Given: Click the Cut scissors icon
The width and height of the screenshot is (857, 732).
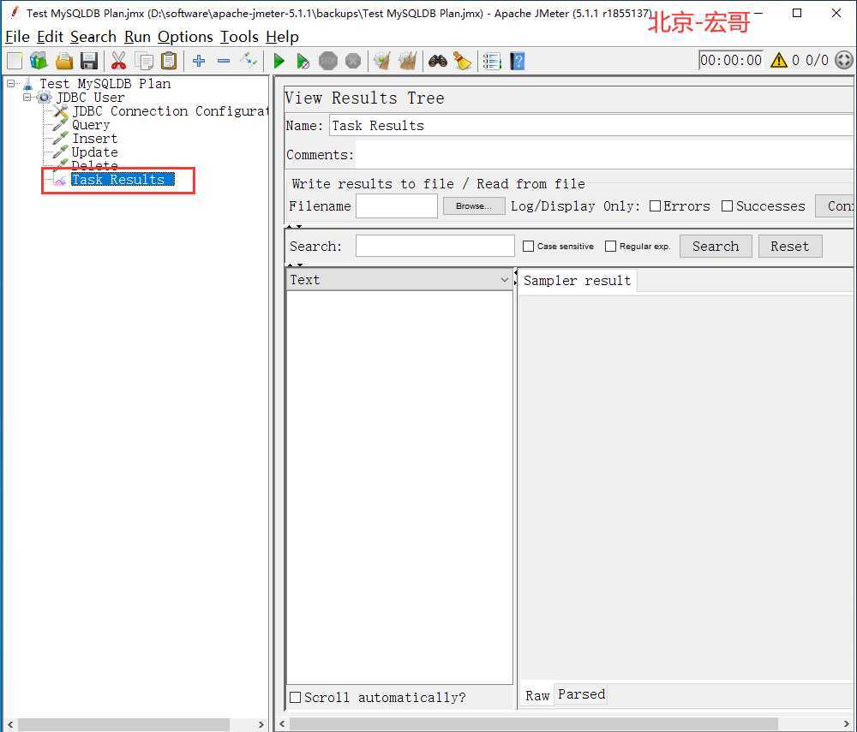Looking at the screenshot, I should click(118, 61).
